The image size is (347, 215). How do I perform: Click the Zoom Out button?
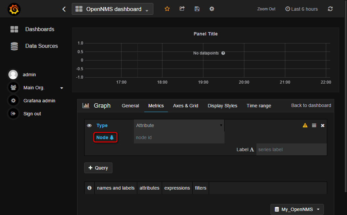(266, 9)
